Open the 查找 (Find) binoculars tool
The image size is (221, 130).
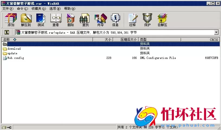(85, 20)
